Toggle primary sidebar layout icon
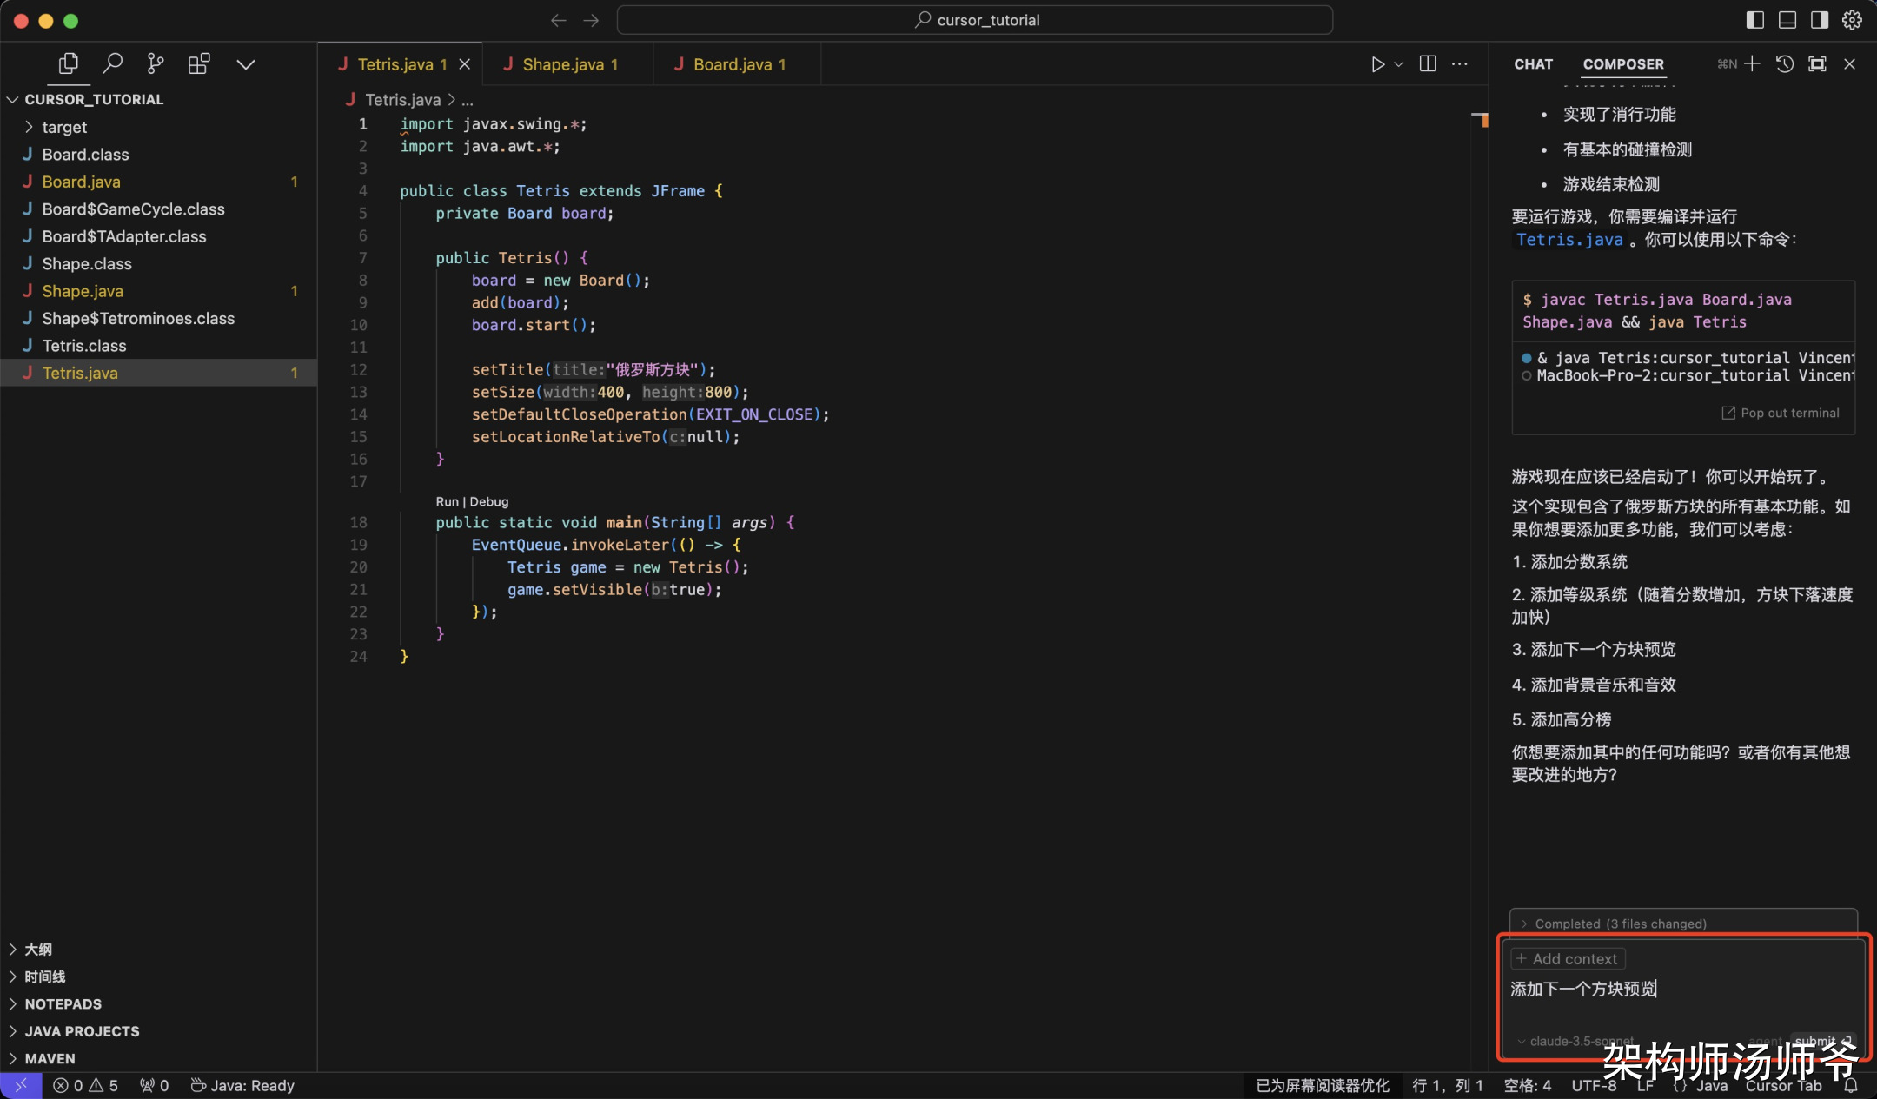The image size is (1877, 1099). 1754,20
